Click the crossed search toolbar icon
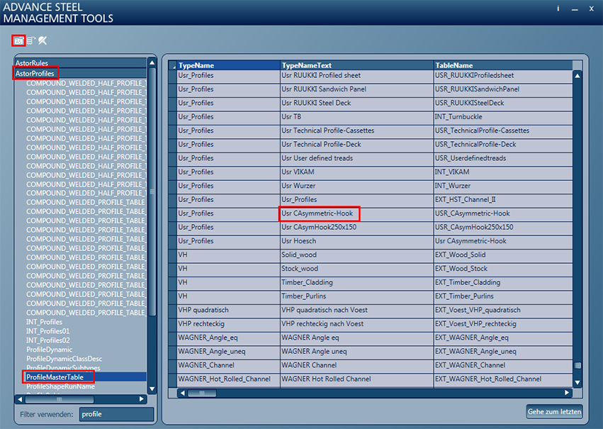 (x=43, y=40)
